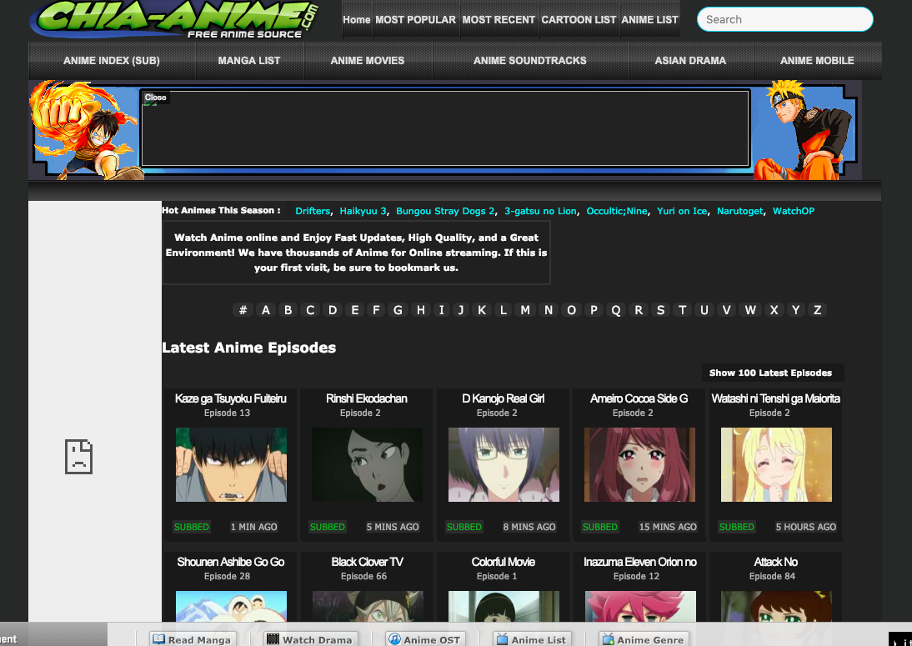Open ANIME LIST in top navigation
Viewport: 912px width, 646px height.
[x=649, y=20]
